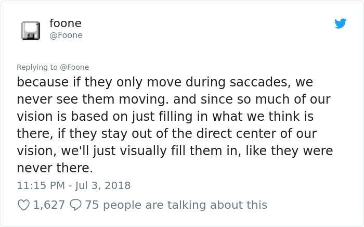Open 75 people are talking about this

(x=176, y=205)
